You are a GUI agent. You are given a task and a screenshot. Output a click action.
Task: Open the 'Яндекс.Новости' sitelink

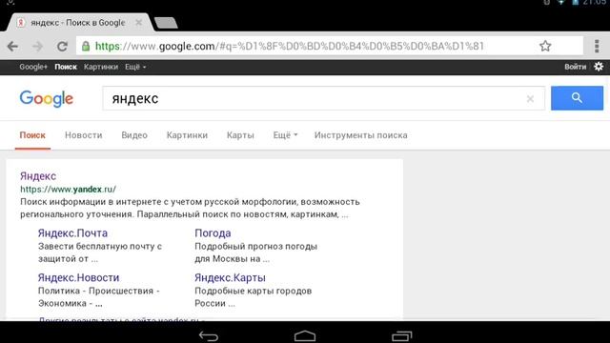click(78, 277)
